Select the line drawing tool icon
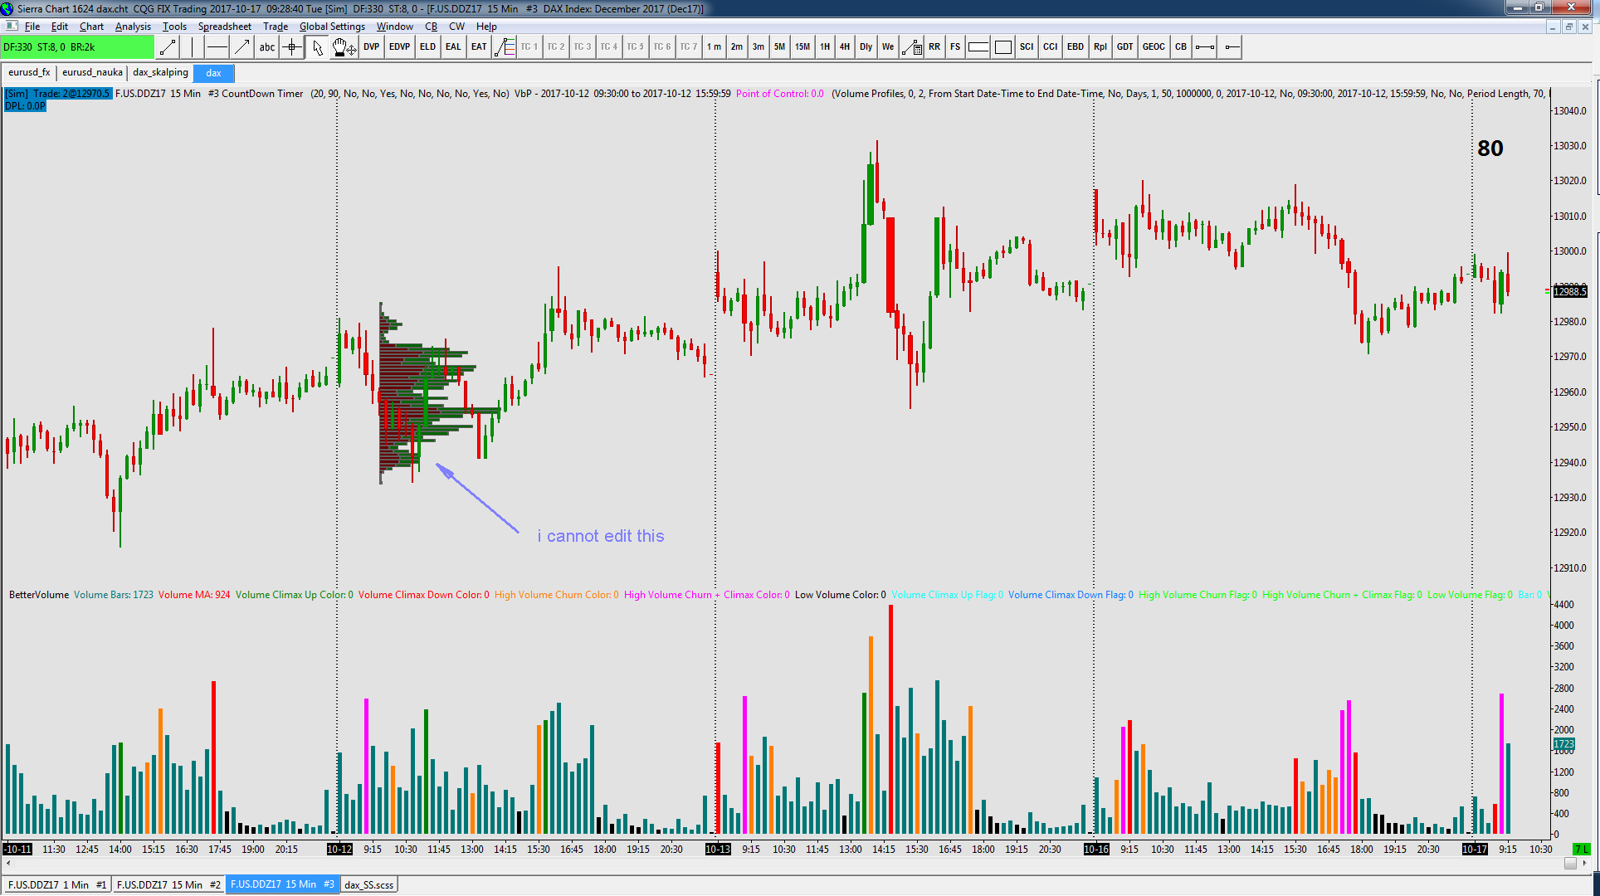Image resolution: width=1600 pixels, height=896 pixels. 168,47
